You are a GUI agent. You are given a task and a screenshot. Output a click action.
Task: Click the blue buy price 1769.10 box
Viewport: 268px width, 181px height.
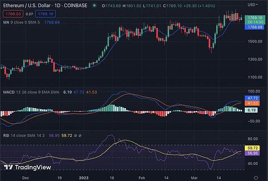click(46, 14)
